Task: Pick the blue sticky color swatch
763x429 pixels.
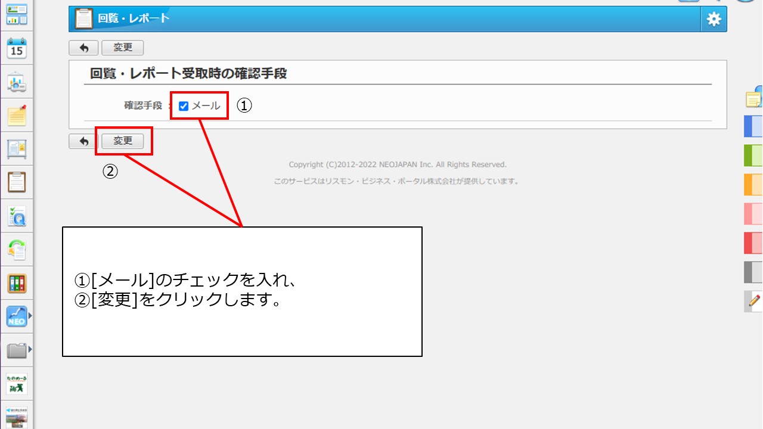Action: (753, 126)
